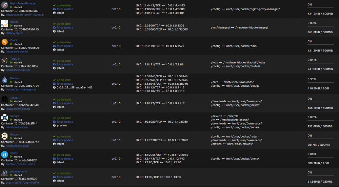
Task: Click the green started play icon for UNMS
Action: (12, 157)
